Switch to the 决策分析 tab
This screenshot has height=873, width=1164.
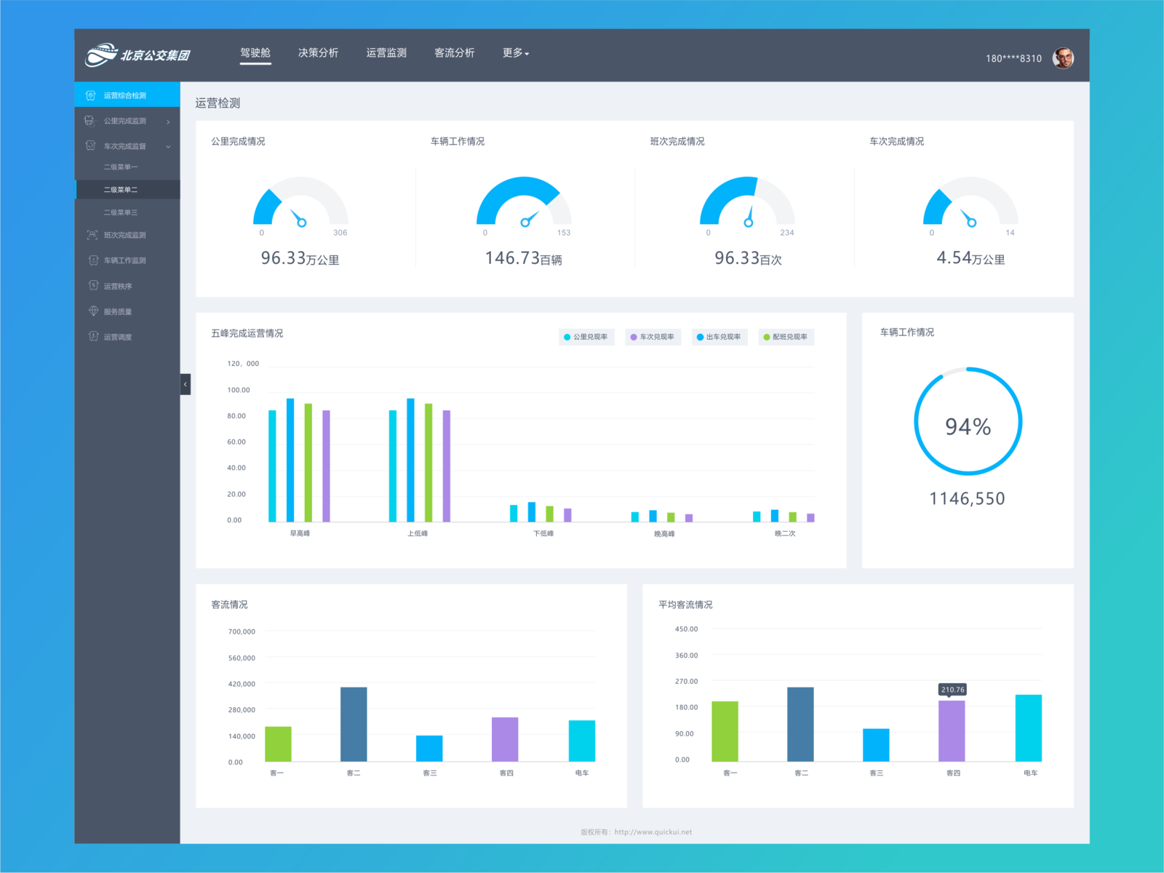(x=319, y=53)
